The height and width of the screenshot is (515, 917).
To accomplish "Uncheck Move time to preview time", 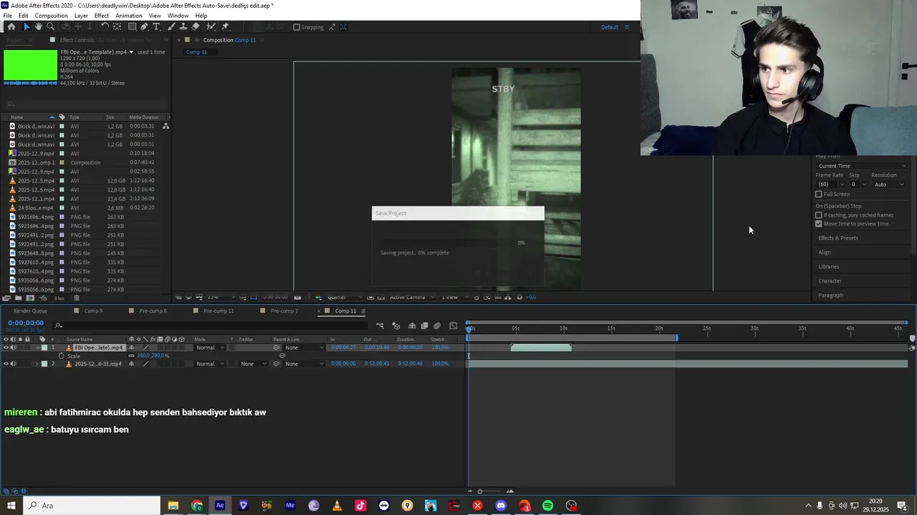I will tap(819, 223).
